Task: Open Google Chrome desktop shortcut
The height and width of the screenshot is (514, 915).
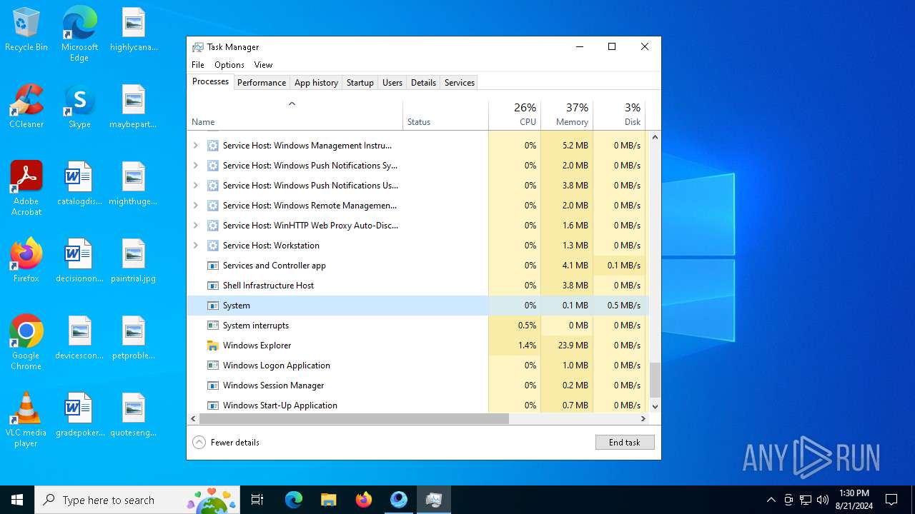Action: coord(26,343)
